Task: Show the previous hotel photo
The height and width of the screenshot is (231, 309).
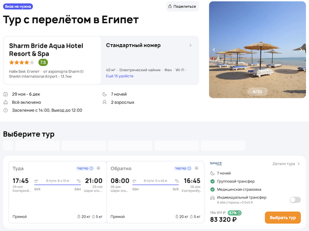Action: click(214, 50)
